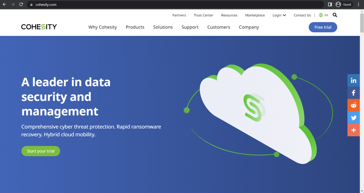364x193 pixels.
Task: Click the Free trial button
Action: click(x=323, y=27)
